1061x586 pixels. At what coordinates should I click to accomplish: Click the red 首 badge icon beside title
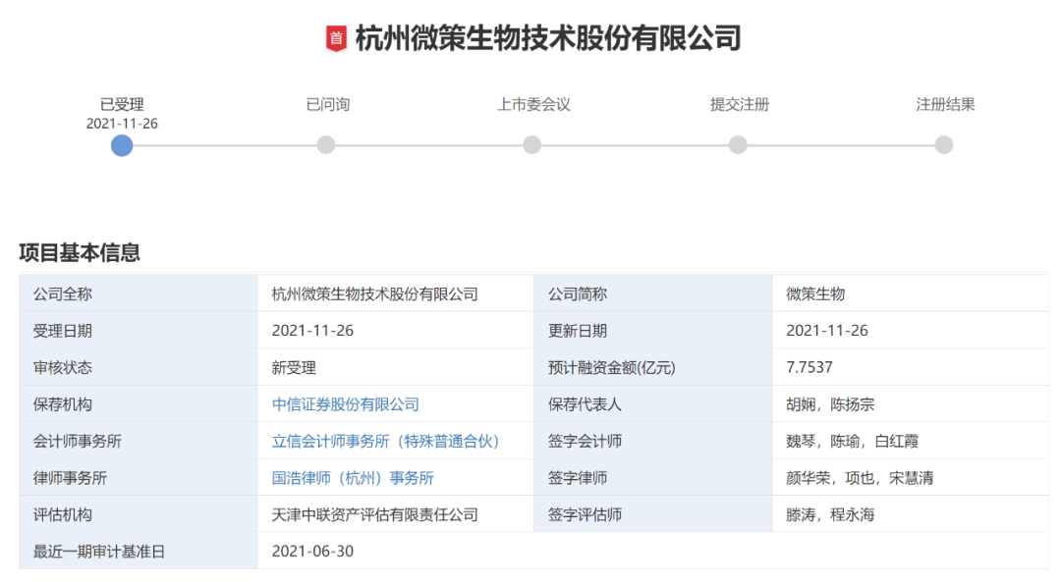[336, 39]
